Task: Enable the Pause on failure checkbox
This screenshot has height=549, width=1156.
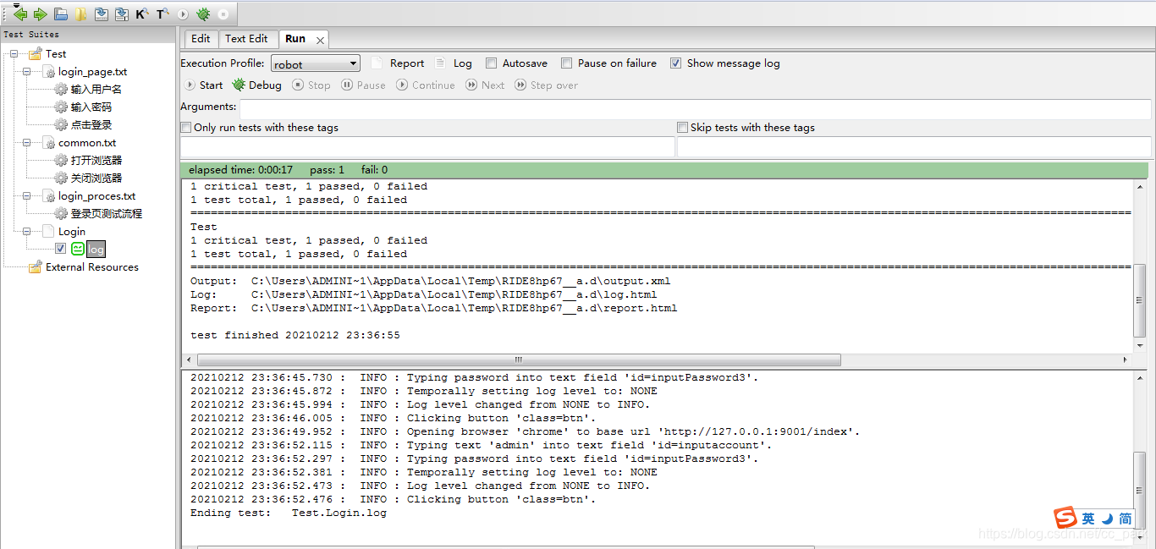Action: (566, 63)
